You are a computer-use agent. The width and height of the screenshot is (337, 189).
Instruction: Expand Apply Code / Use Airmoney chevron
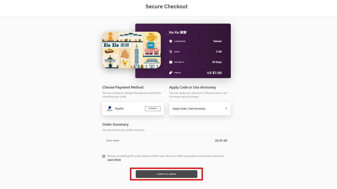(x=226, y=109)
